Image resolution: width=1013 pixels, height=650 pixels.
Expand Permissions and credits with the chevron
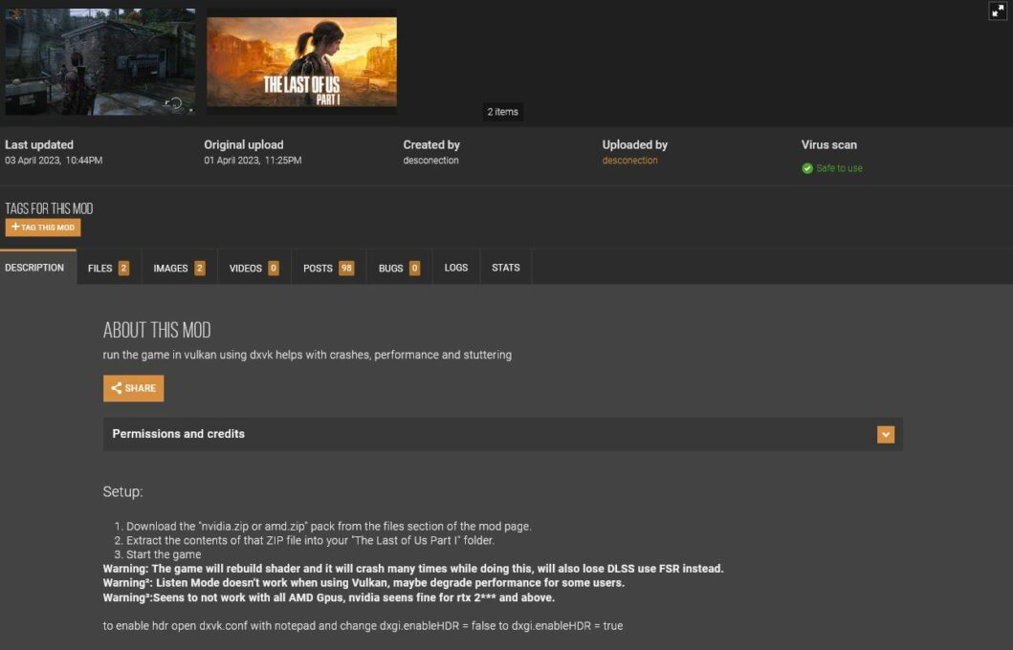(886, 434)
